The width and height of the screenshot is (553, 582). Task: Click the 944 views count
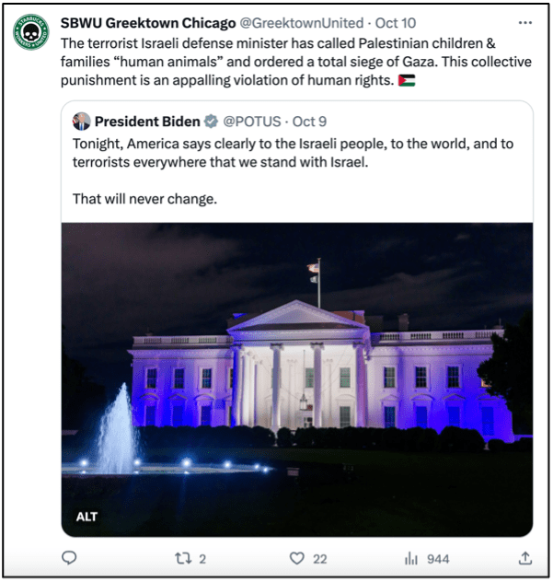438,557
